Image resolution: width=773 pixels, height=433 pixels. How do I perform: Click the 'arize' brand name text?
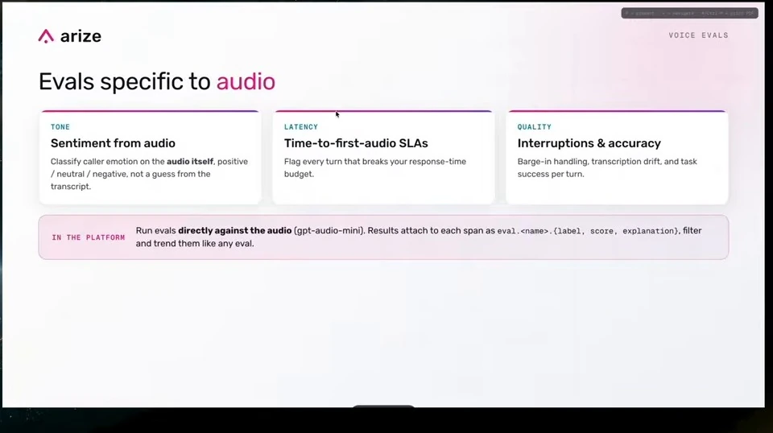pyautogui.click(x=81, y=36)
